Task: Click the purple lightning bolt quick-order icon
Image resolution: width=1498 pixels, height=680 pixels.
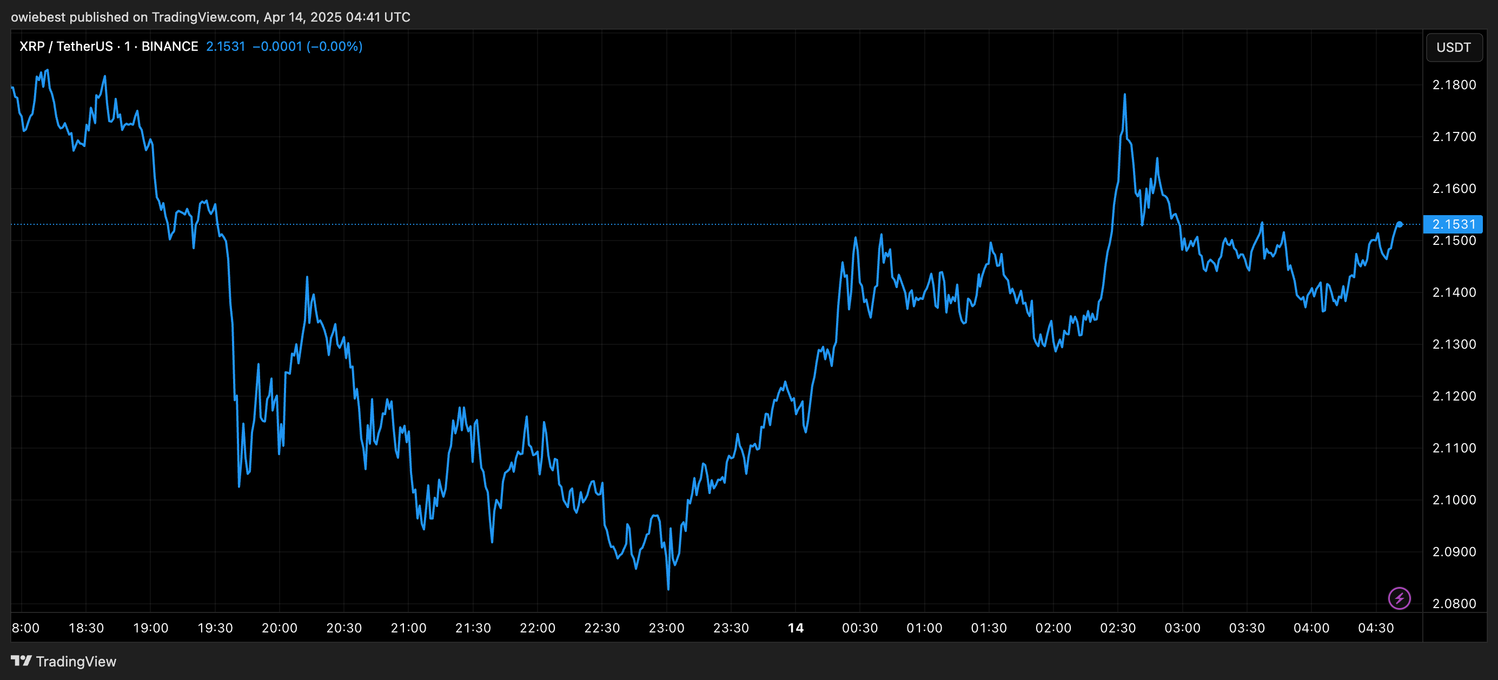Action: coord(1400,598)
